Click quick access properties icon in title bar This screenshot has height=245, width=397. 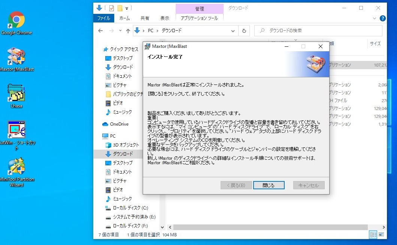(x=111, y=8)
